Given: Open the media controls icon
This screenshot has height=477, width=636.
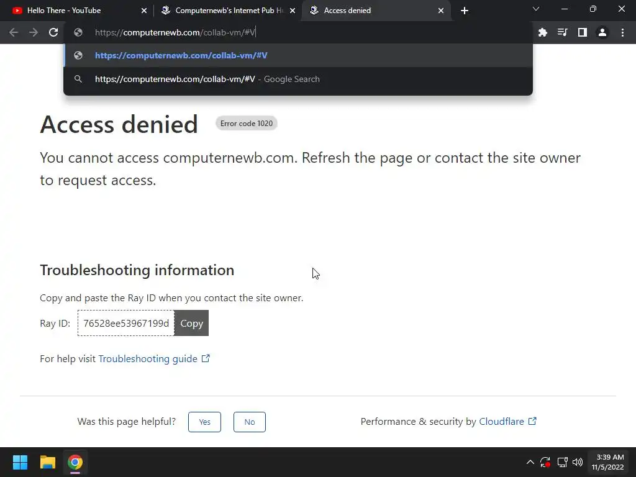Looking at the screenshot, I should [562, 32].
